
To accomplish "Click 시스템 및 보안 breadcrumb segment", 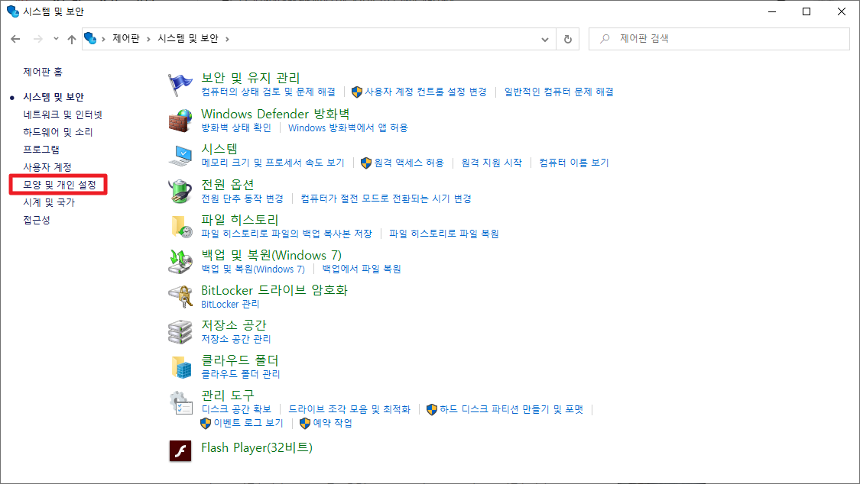I will (188, 38).
